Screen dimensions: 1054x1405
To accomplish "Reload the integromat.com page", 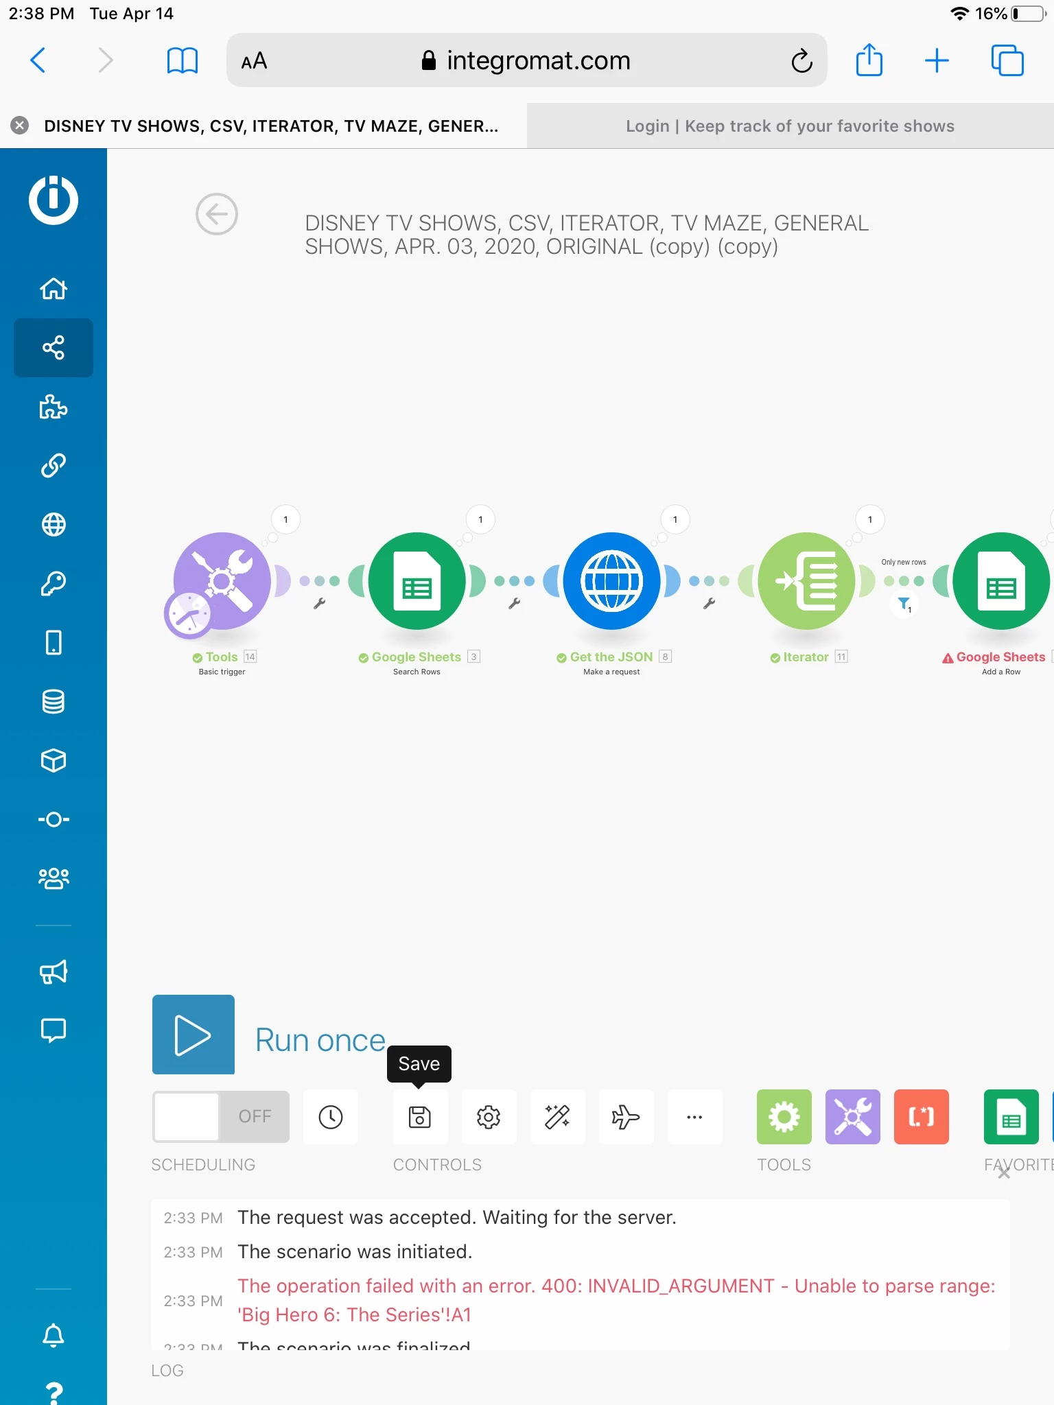I will click(801, 61).
